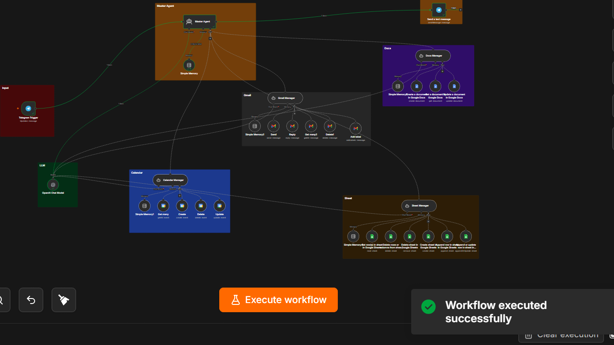Open the Sheet Manager agent node

419,206
